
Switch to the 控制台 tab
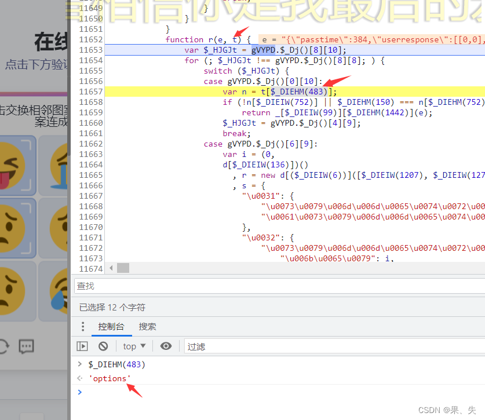pos(111,327)
